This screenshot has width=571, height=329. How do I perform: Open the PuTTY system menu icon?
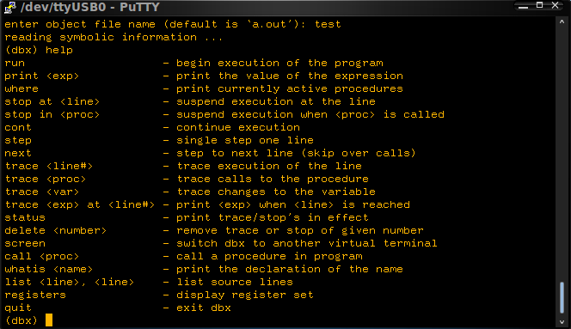[10, 7]
